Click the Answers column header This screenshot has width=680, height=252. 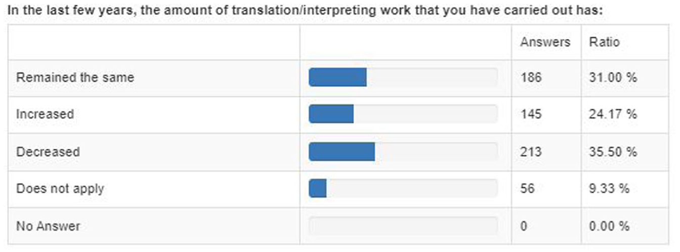(x=545, y=41)
